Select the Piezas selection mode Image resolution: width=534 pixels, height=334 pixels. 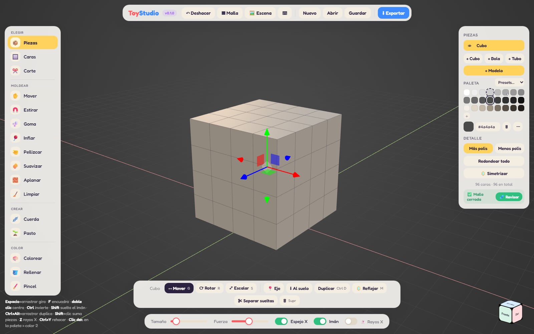(32, 43)
